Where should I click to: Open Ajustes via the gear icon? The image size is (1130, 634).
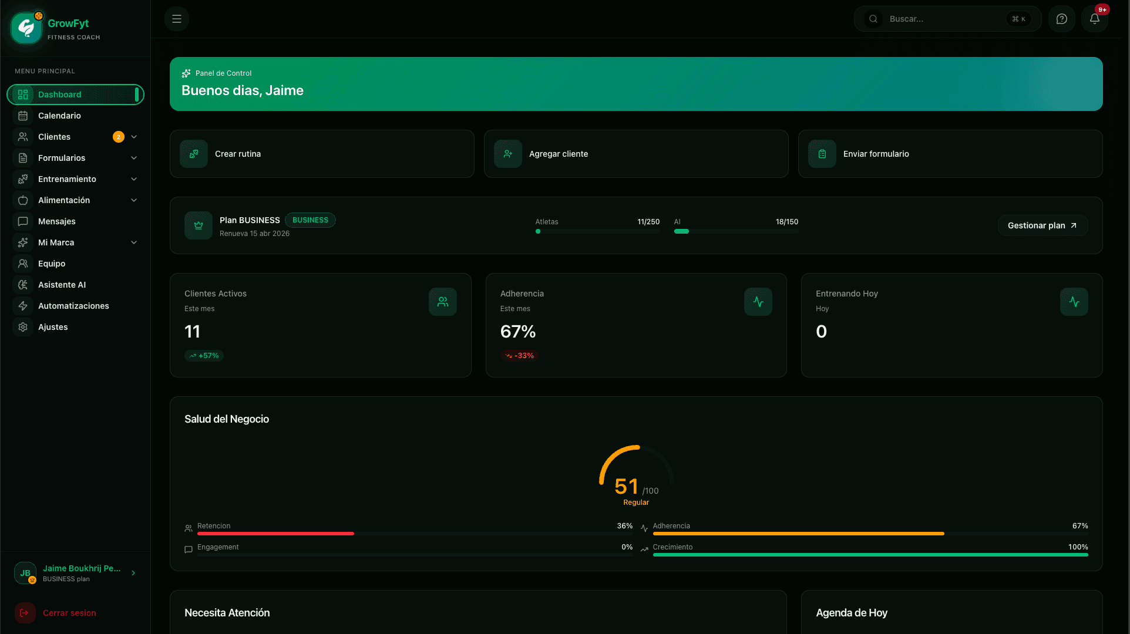coord(23,327)
